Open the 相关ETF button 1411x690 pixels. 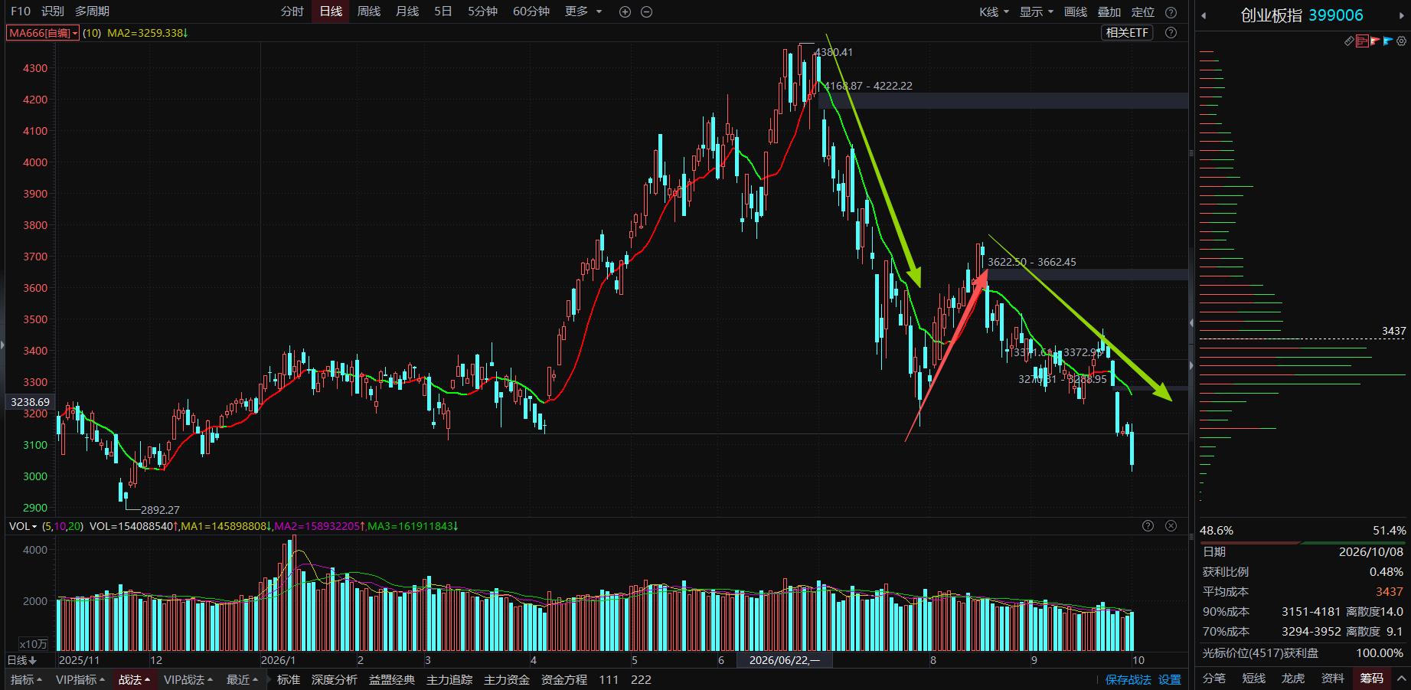1127,32
